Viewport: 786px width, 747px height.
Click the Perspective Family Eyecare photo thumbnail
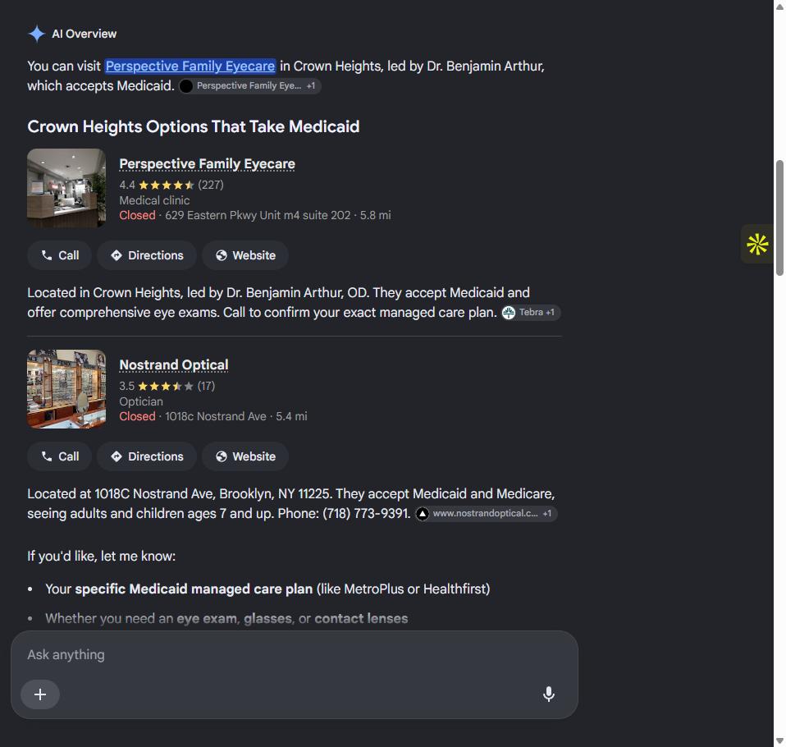[66, 188]
